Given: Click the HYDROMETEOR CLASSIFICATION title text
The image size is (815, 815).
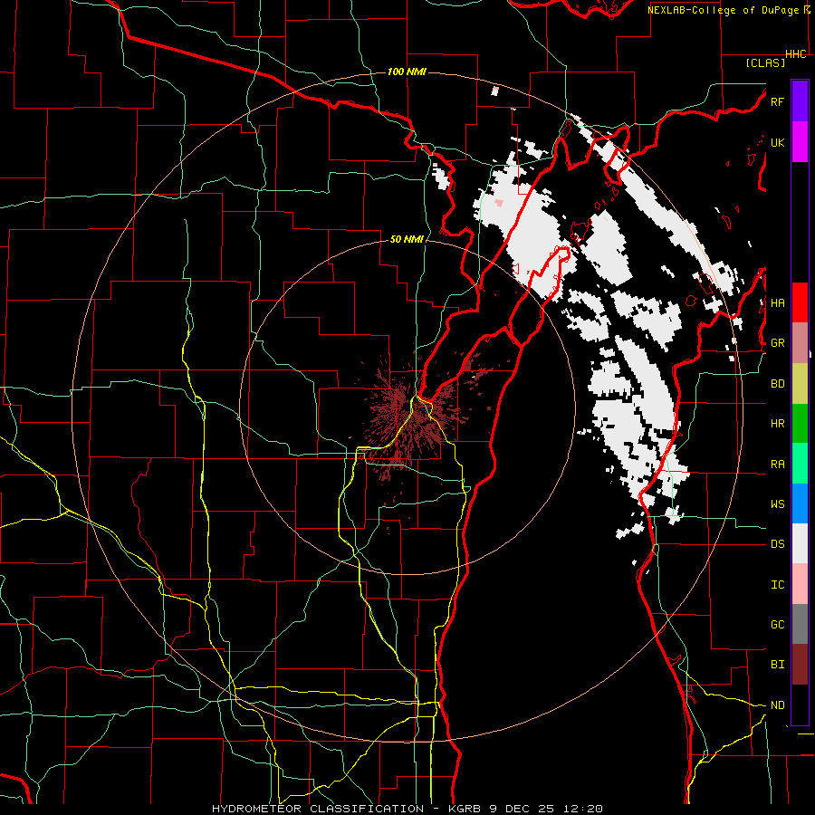Looking at the screenshot, I should tap(318, 809).
